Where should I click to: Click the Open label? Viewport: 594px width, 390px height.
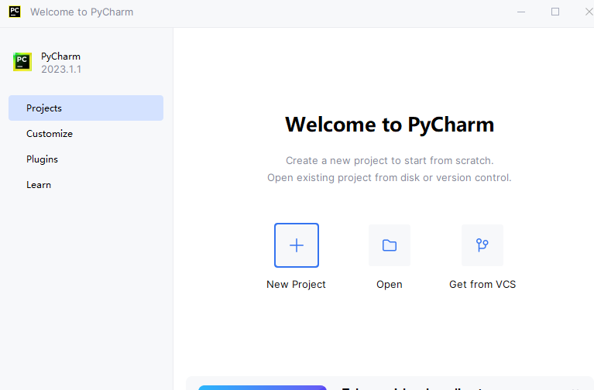390,285
